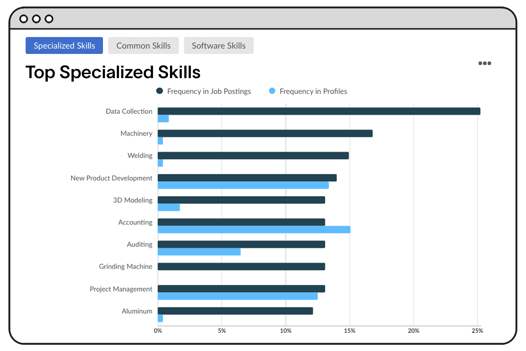The height and width of the screenshot is (351, 526).
Task: Switch to the Specialized Skills tab
Action: 64,46
